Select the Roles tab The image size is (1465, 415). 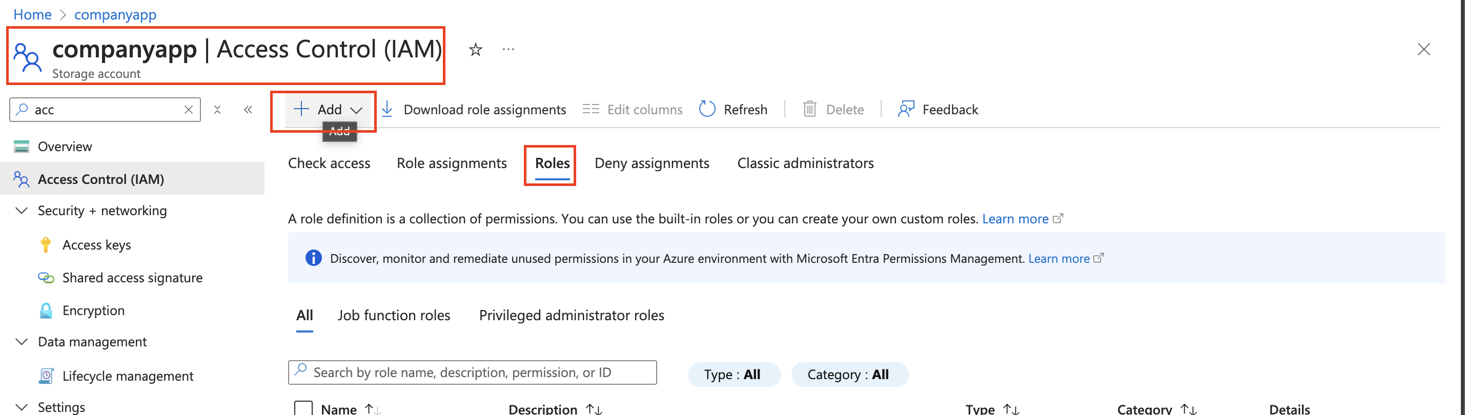552,163
